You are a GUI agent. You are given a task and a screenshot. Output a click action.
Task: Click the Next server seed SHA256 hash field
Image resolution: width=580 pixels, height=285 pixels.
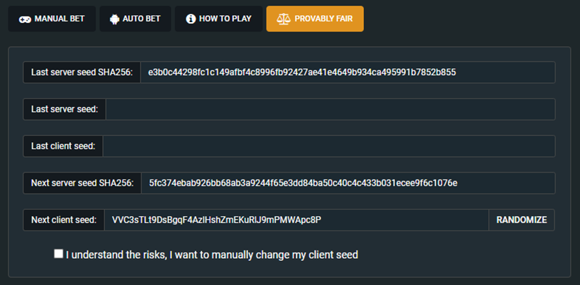click(348, 183)
